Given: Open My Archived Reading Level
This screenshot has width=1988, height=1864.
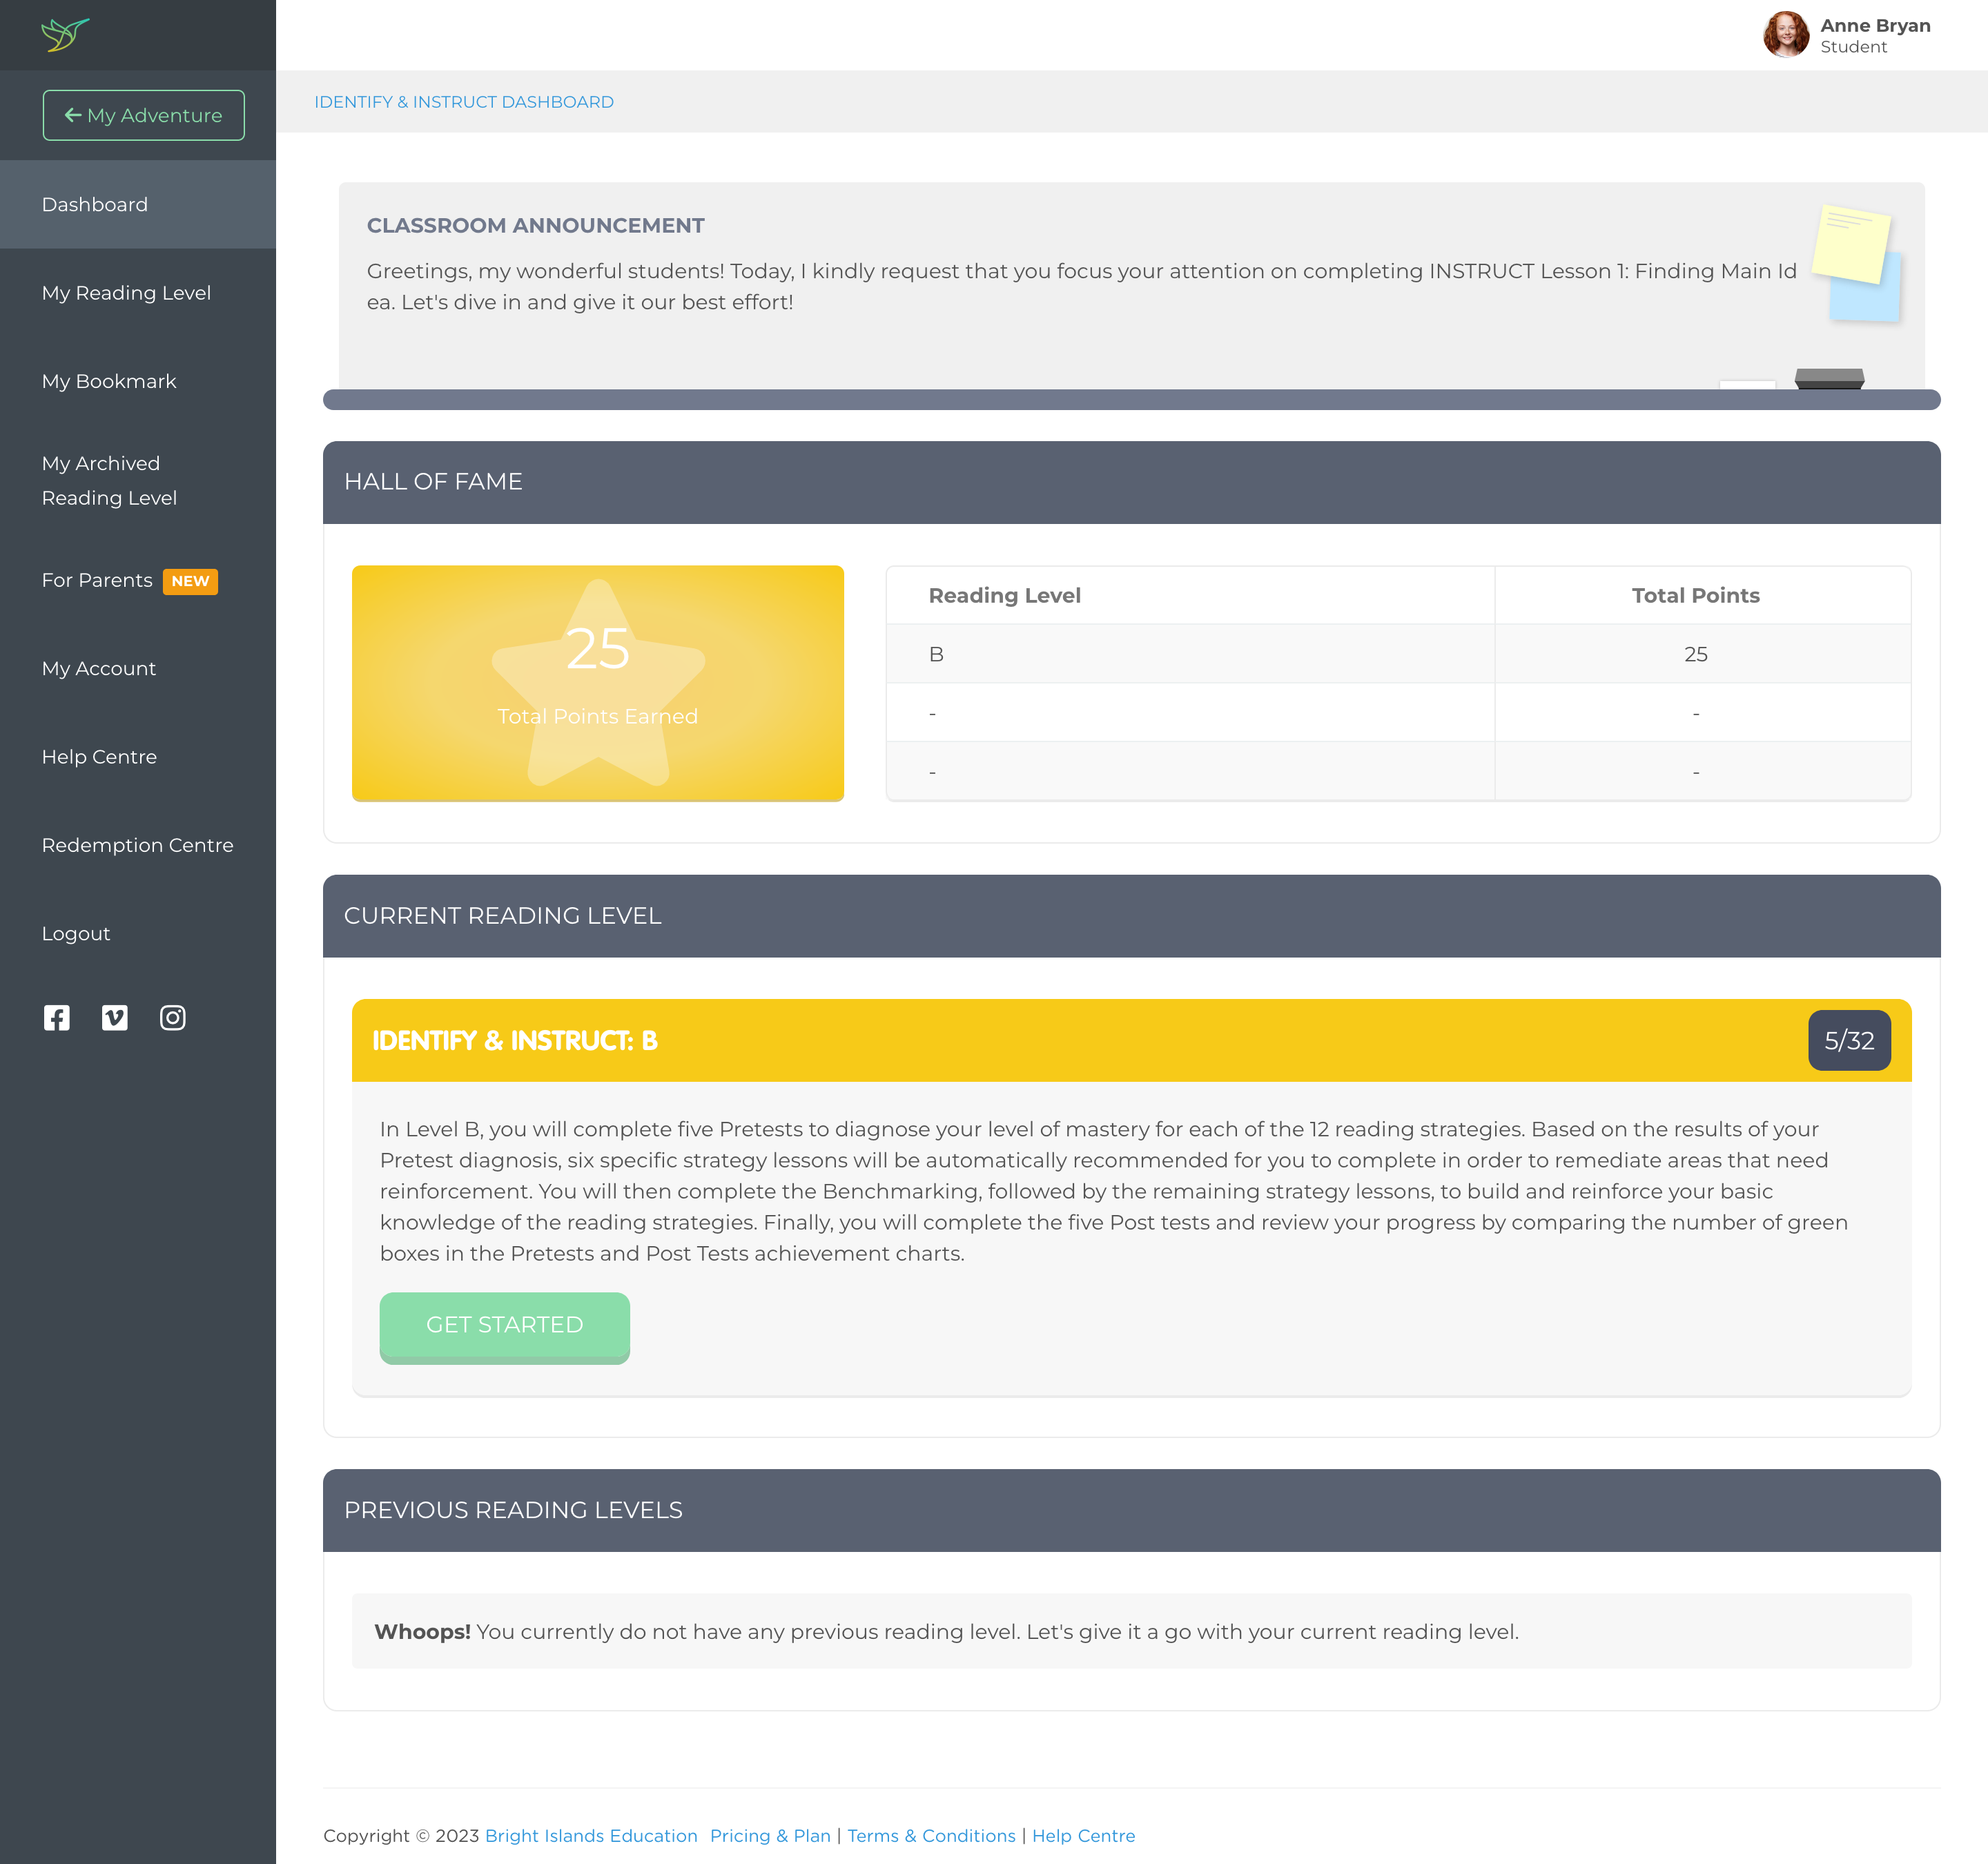Looking at the screenshot, I should click(109, 481).
